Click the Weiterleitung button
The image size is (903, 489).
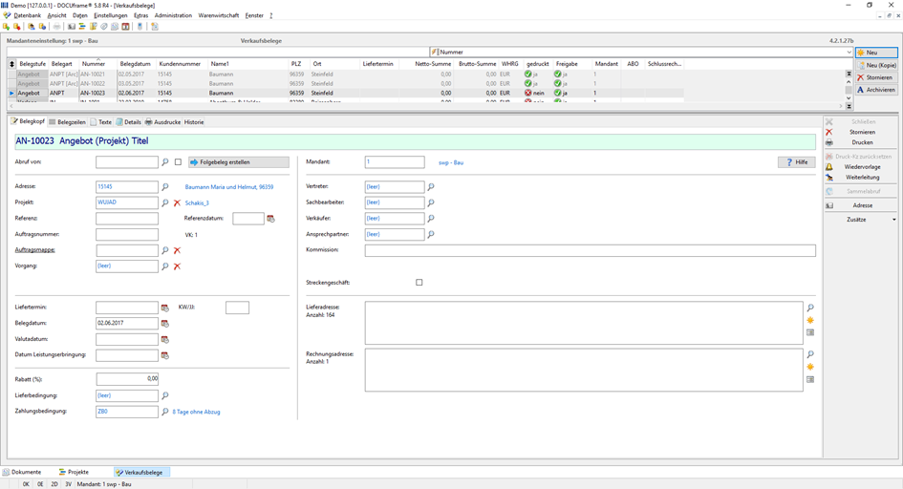point(862,178)
